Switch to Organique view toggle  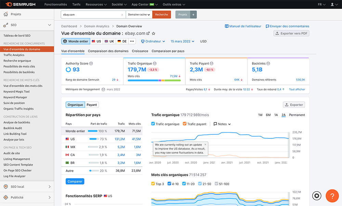[75, 105]
